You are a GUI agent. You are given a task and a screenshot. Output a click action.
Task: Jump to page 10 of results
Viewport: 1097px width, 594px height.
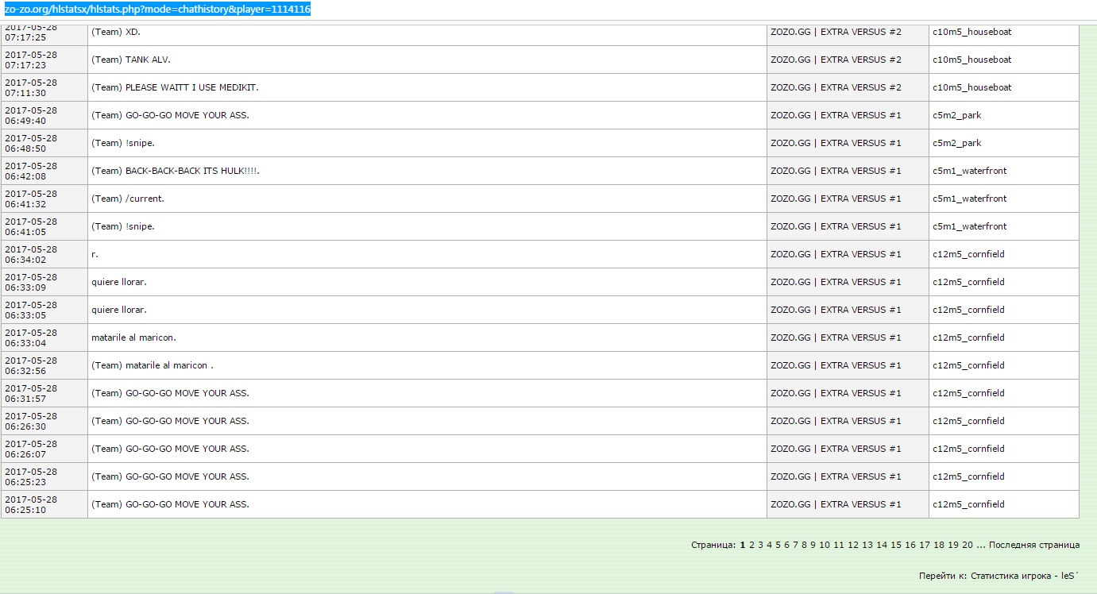(x=825, y=545)
